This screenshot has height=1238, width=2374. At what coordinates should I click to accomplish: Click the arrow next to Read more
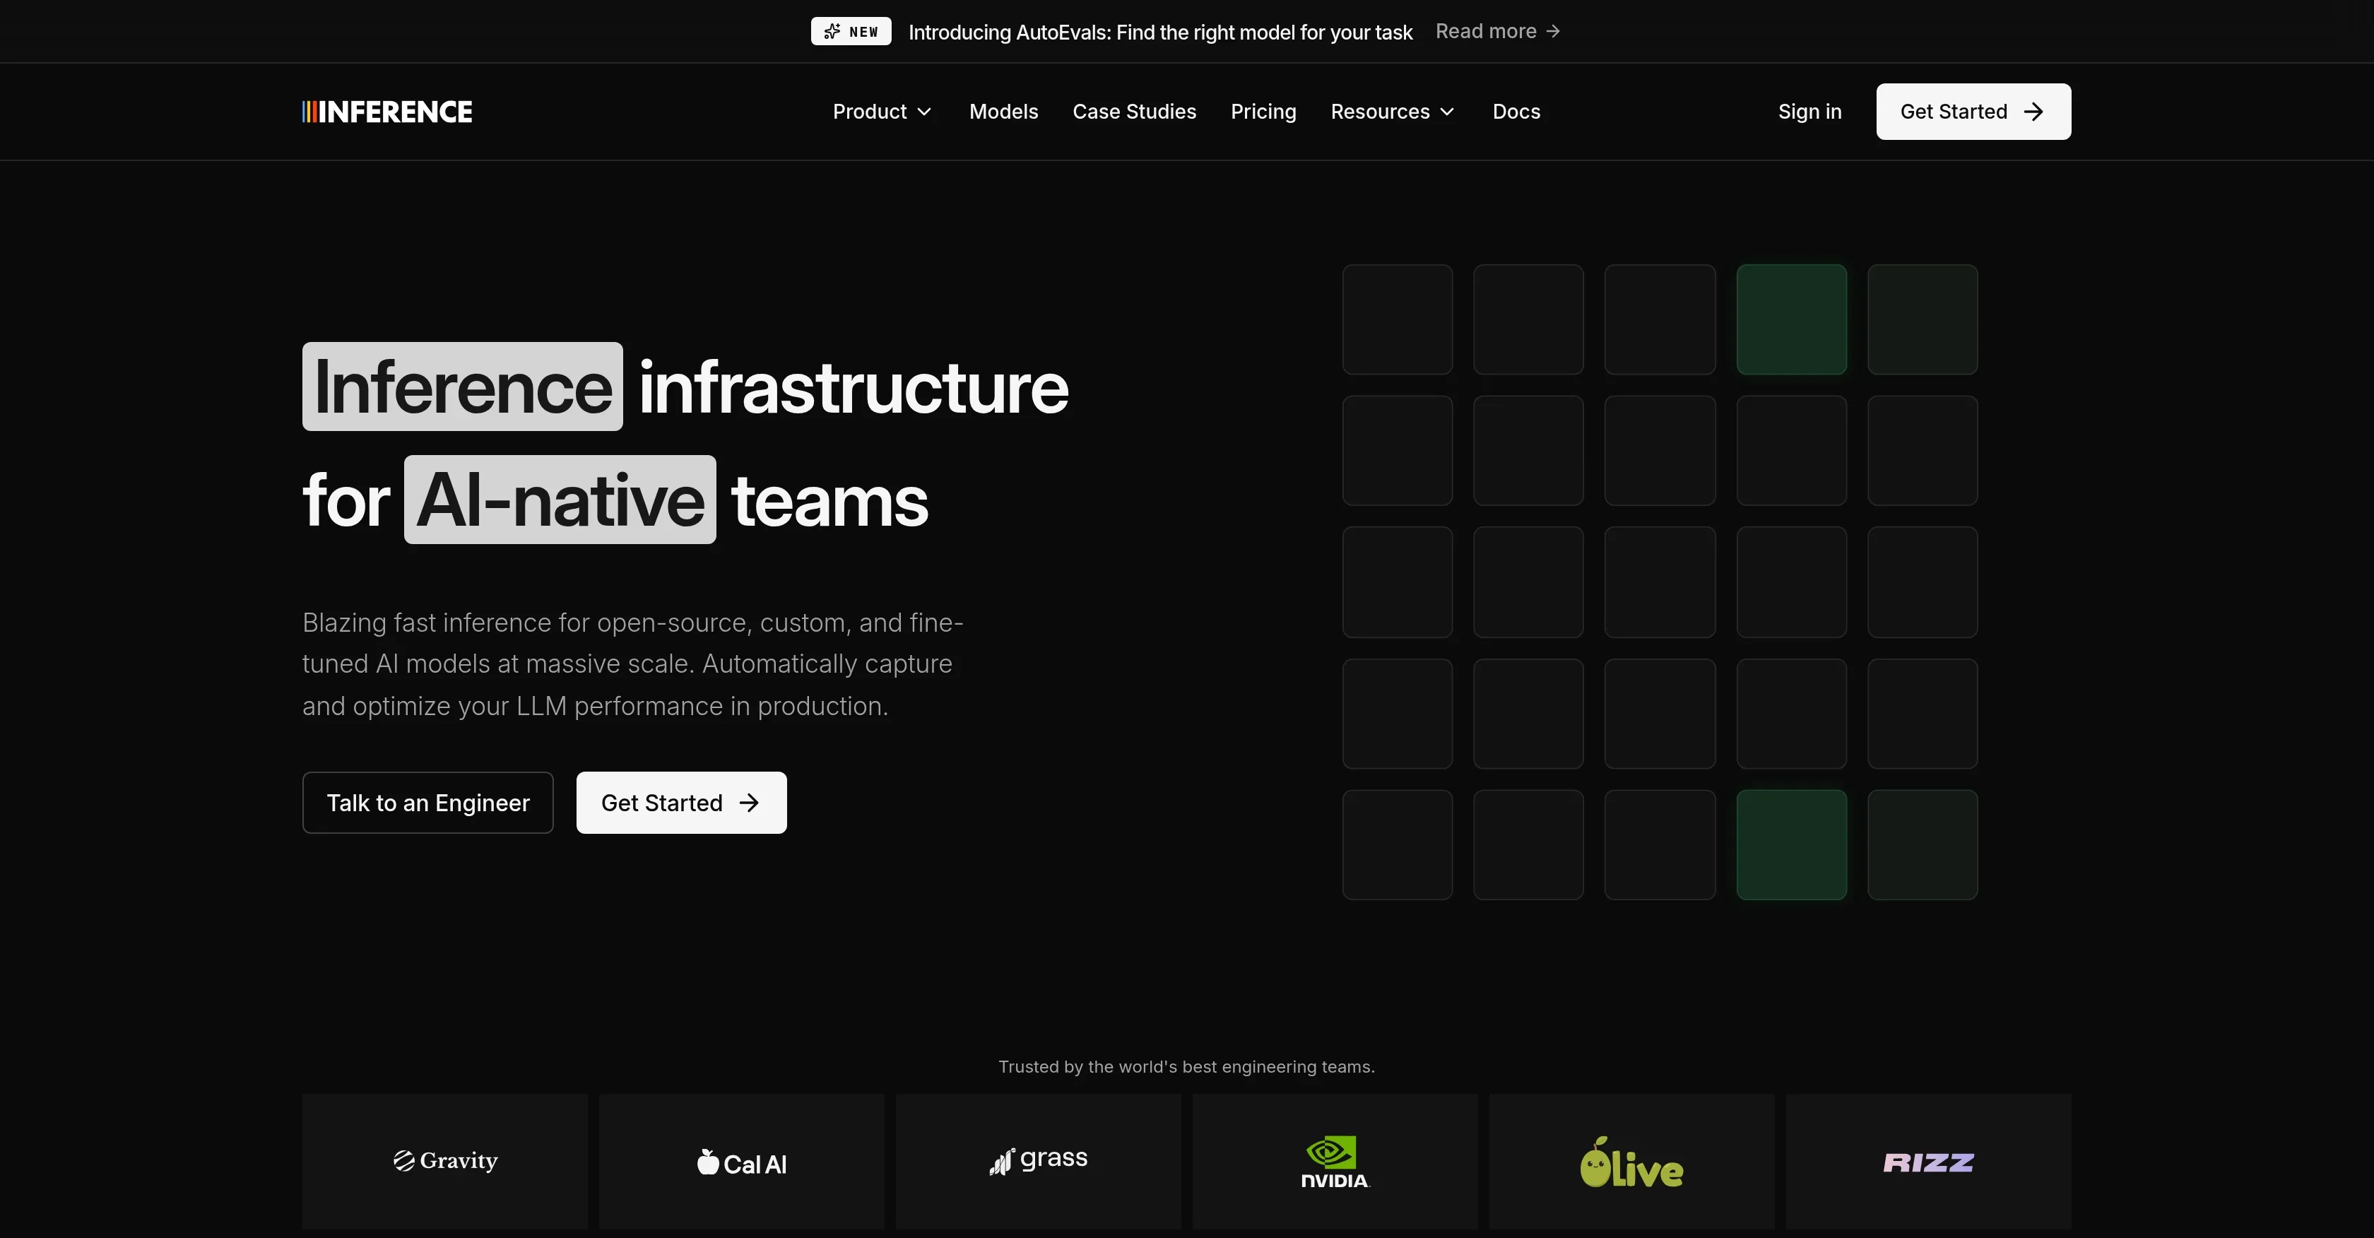coord(1554,31)
